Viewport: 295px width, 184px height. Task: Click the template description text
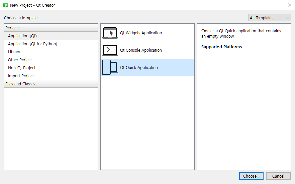241,34
